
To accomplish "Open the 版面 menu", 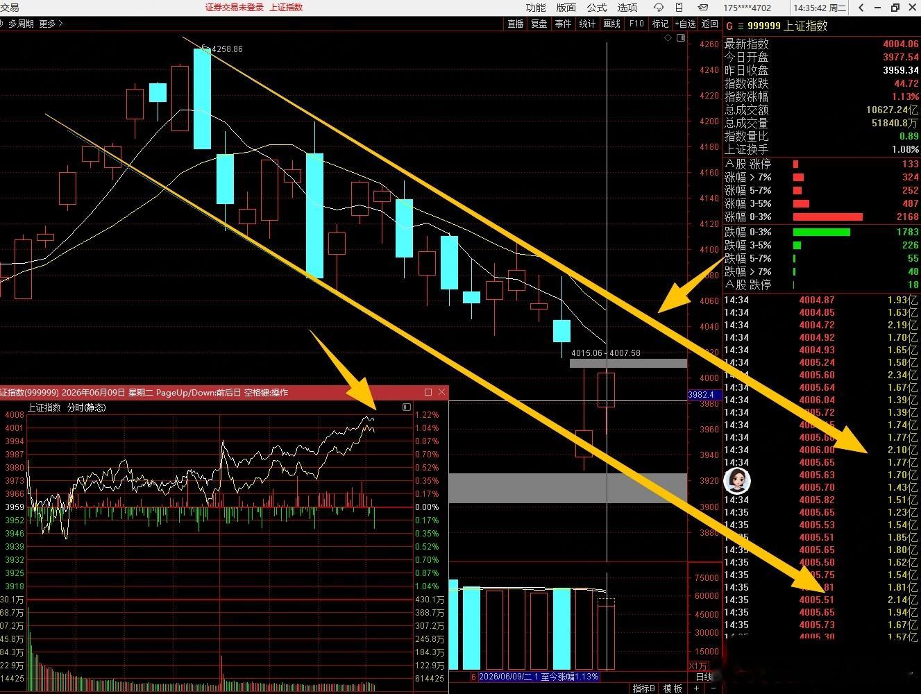I will pyautogui.click(x=566, y=8).
